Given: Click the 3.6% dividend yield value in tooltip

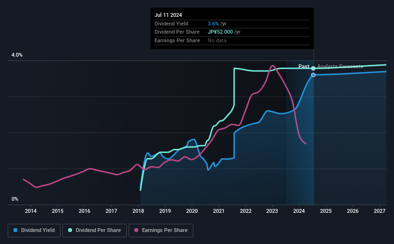Looking at the screenshot, I should pyautogui.click(x=213, y=24).
